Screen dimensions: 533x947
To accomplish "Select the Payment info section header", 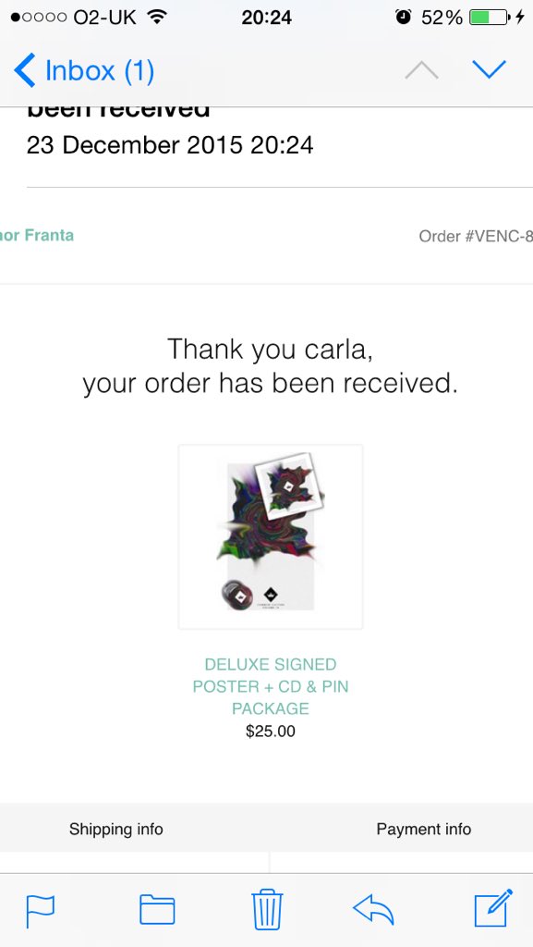I will point(424,829).
